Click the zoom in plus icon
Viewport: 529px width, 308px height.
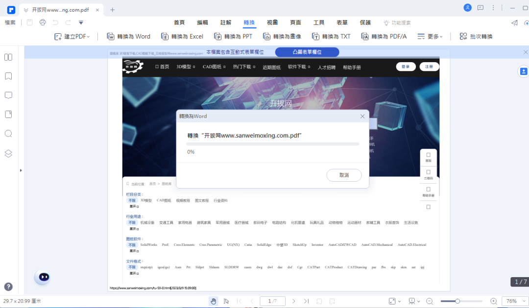(x=494, y=301)
